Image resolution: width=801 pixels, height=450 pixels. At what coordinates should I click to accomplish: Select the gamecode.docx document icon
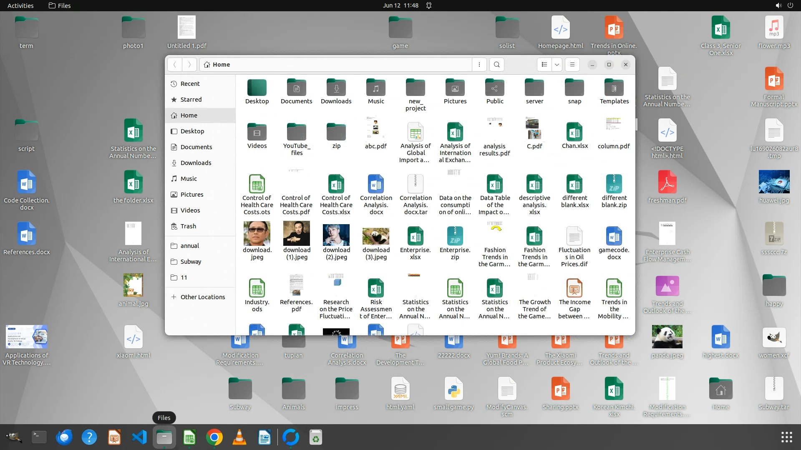tap(614, 236)
